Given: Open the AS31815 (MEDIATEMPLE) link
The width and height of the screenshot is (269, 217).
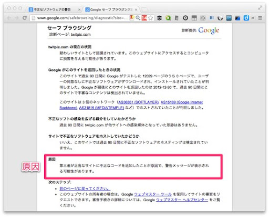Looking at the screenshot, I should click(101, 108).
